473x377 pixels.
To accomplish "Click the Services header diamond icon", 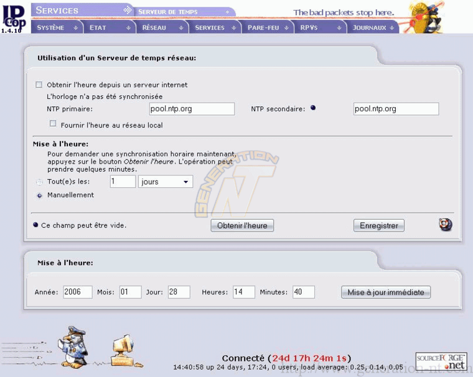I will tap(128, 10).
